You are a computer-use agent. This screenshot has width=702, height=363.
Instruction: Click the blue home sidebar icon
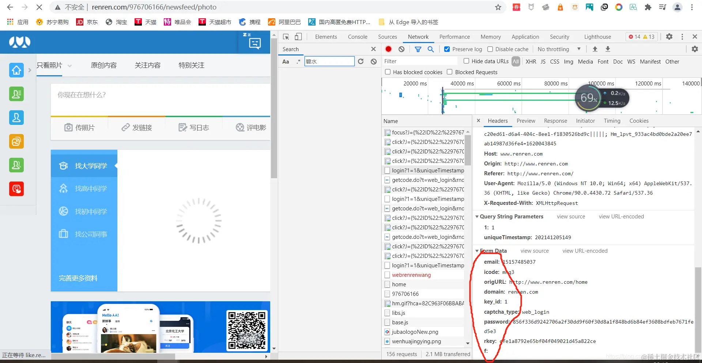point(16,70)
